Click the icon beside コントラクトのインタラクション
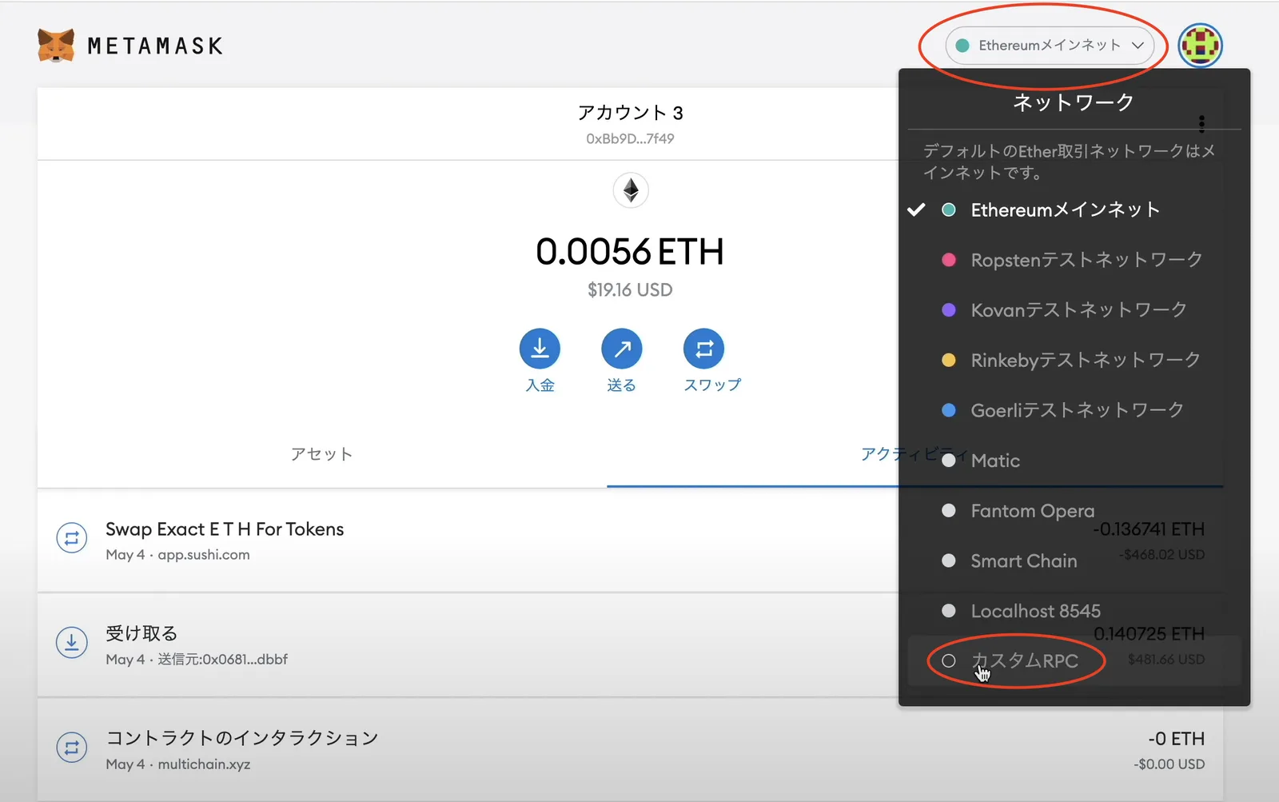The width and height of the screenshot is (1279, 802). click(71, 748)
